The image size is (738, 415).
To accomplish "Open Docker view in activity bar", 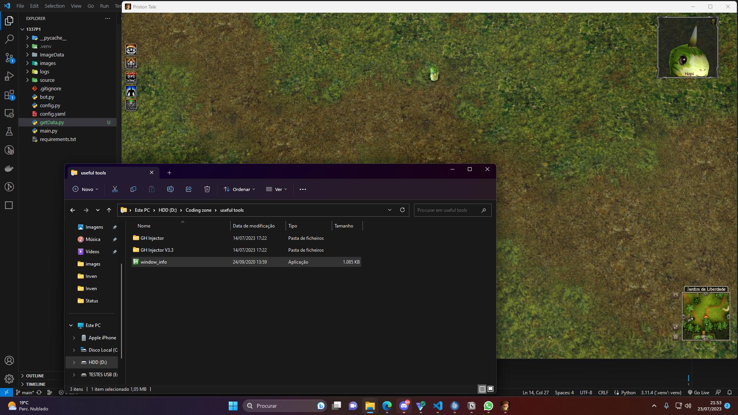I will coord(9,168).
